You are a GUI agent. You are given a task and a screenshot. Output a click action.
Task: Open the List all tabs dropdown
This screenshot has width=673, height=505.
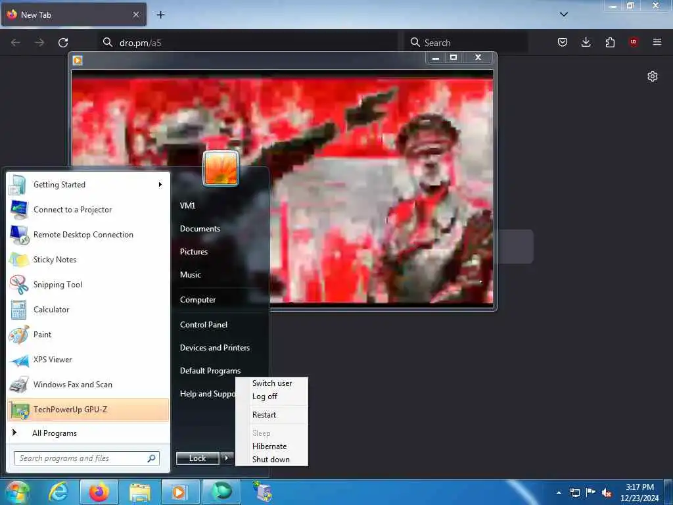point(564,14)
